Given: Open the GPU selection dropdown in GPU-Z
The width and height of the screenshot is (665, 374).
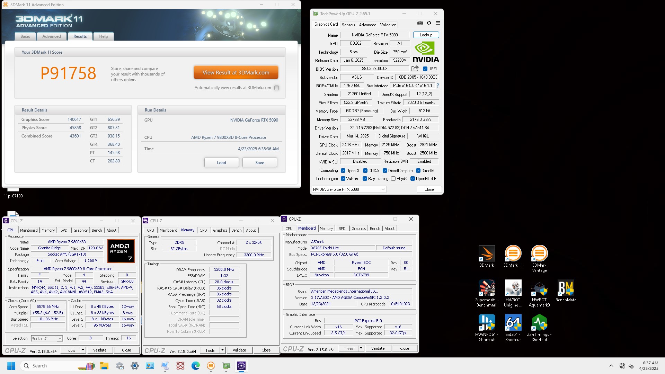Looking at the screenshot, I should click(349, 189).
